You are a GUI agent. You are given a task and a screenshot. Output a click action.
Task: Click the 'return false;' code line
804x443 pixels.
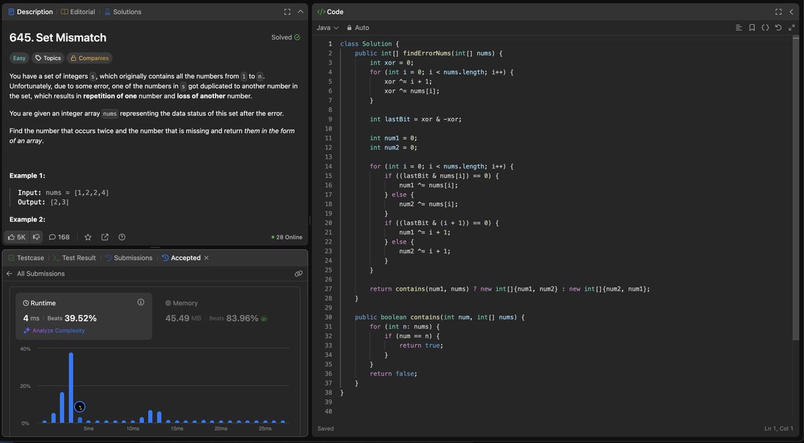pos(393,373)
